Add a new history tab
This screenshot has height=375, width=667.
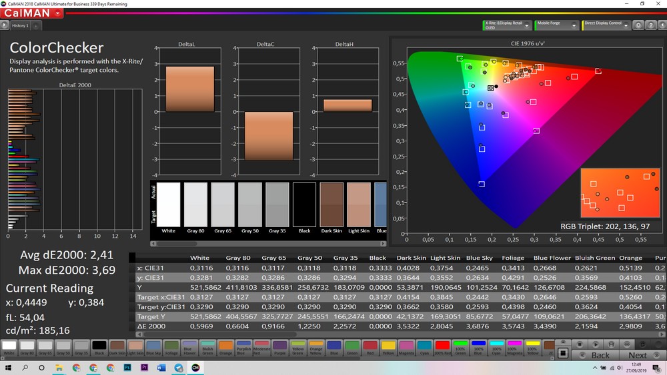tap(36, 25)
